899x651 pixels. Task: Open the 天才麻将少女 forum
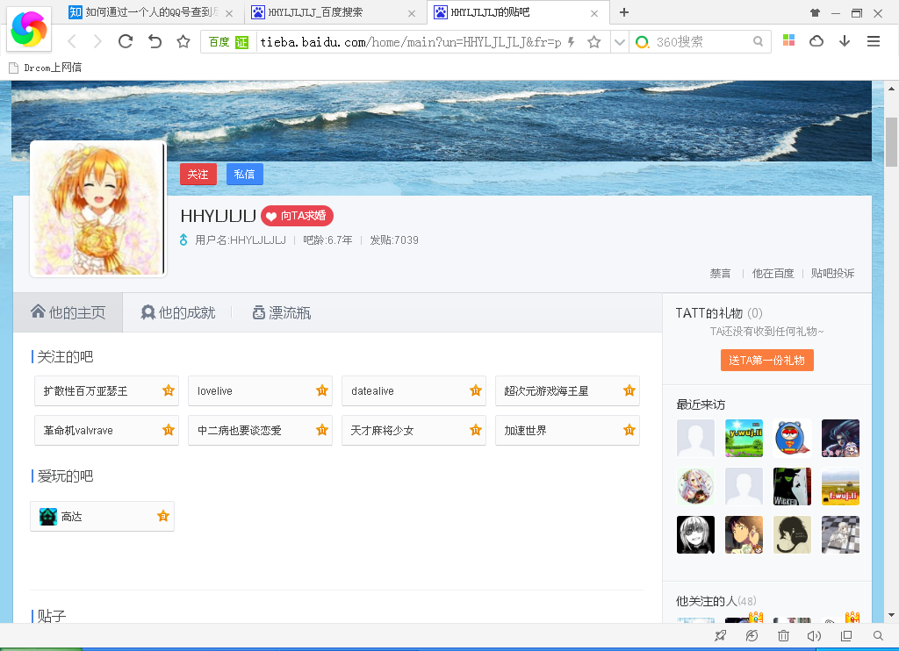(414, 431)
